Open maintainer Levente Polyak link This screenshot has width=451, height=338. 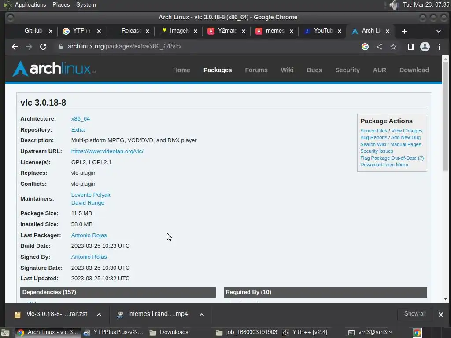(x=91, y=195)
